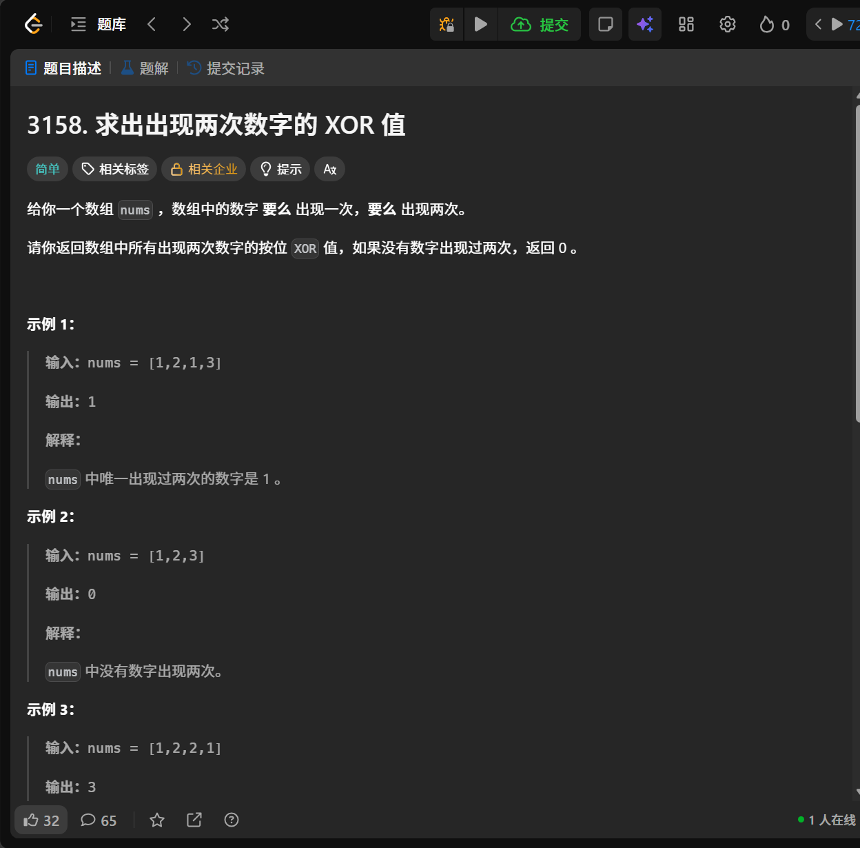Click the 示例 3 heading
The width and height of the screenshot is (860, 848).
point(50,709)
